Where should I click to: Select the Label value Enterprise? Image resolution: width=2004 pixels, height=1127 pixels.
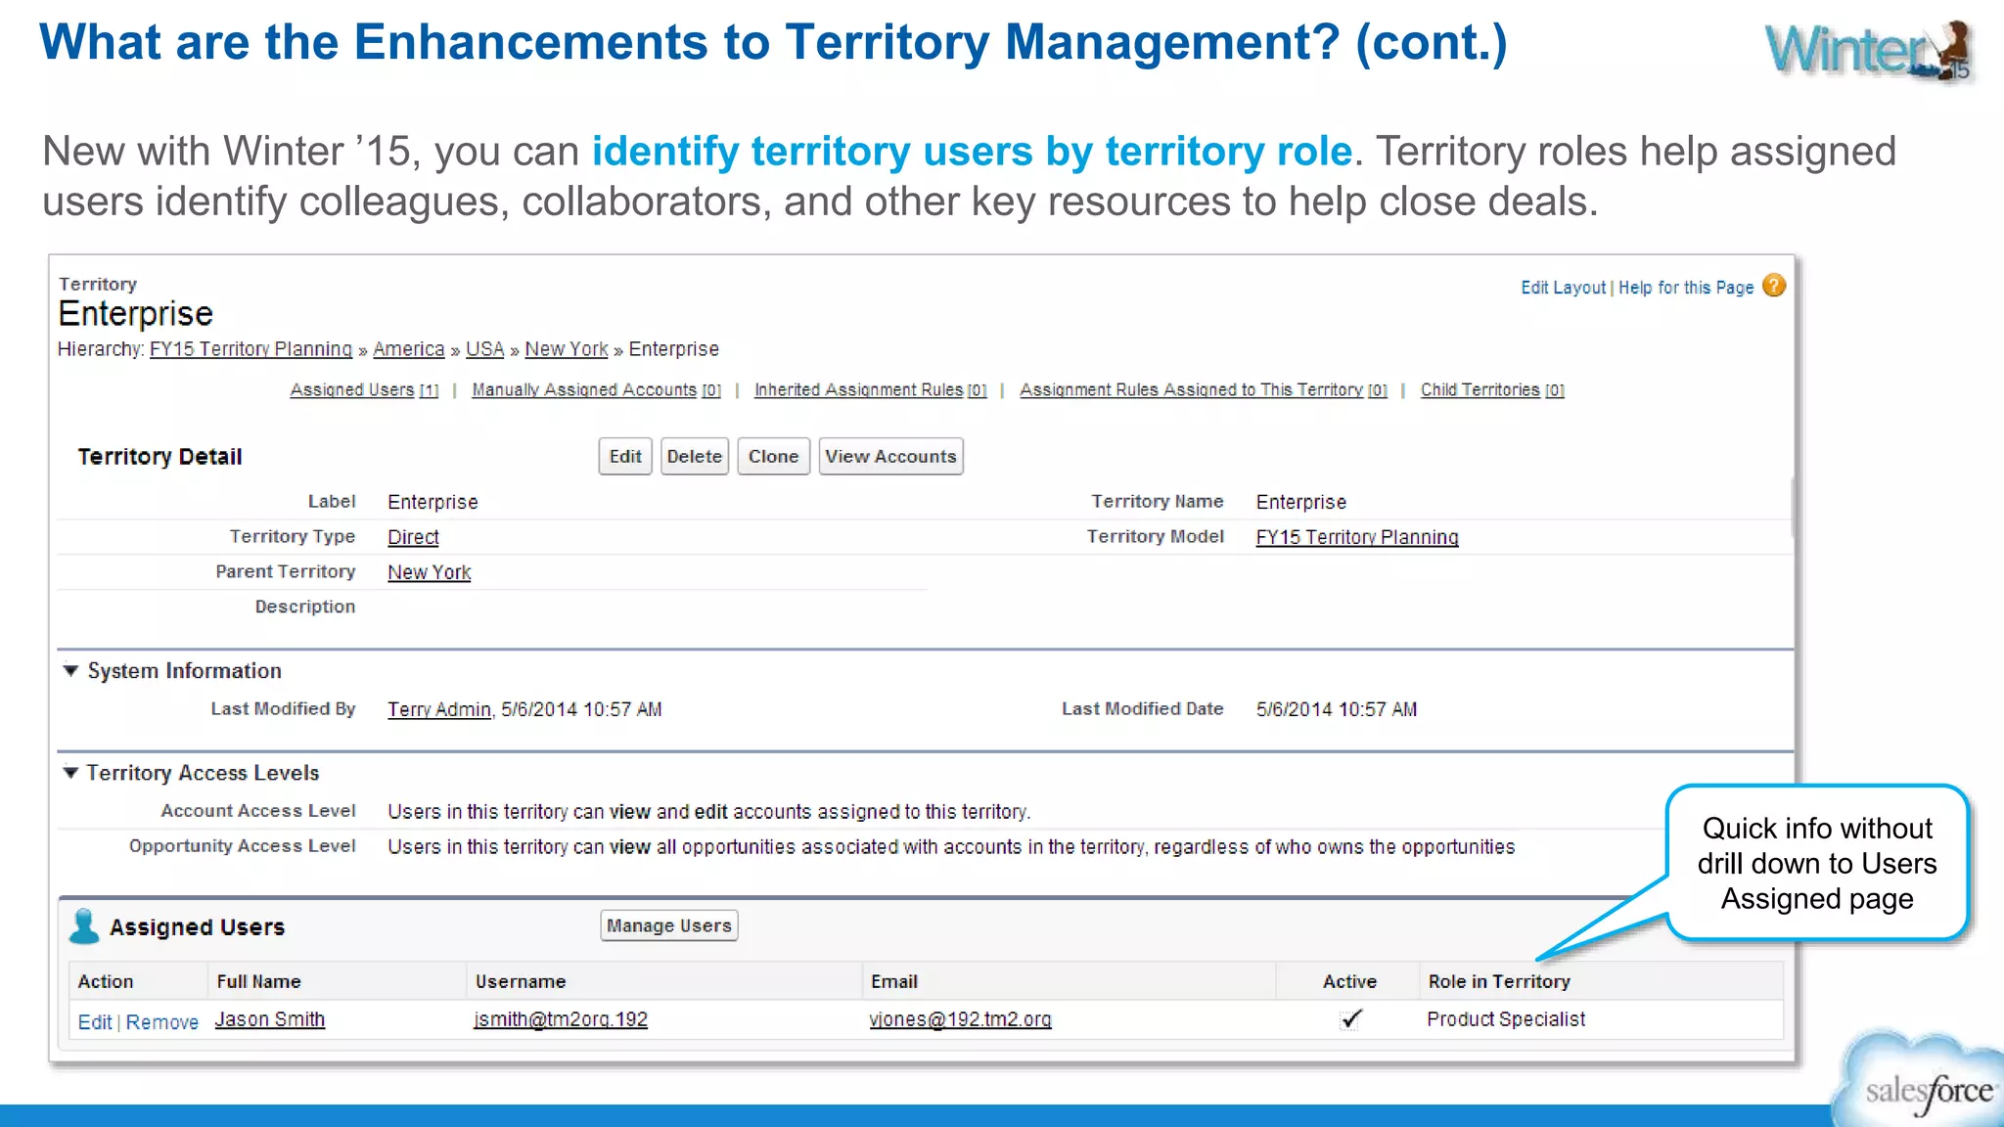[x=433, y=502]
